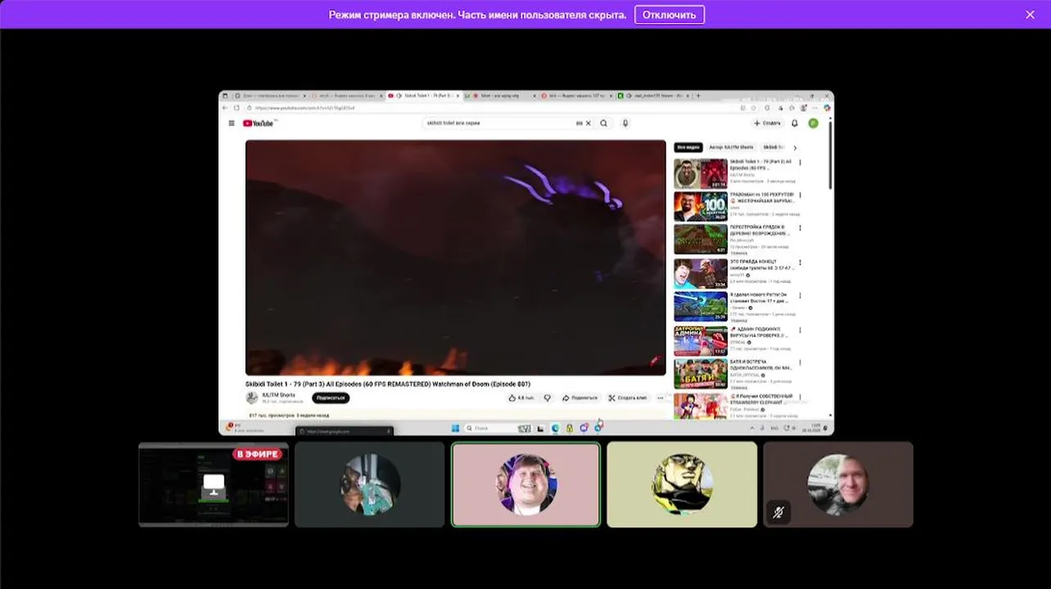Click the YouTube magnifier search button
The width and height of the screenshot is (1051, 589).
point(604,124)
